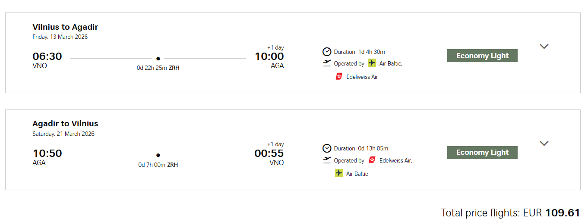Click the Edelweiss Air logo on return flight
This screenshot has height=222, width=588.
tap(372, 160)
